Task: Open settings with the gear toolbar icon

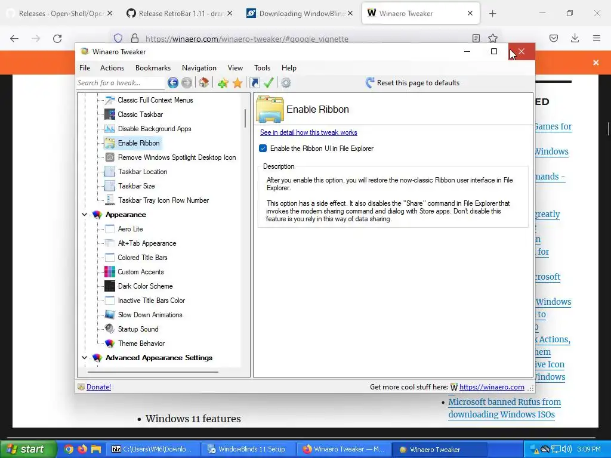Action: point(286,82)
